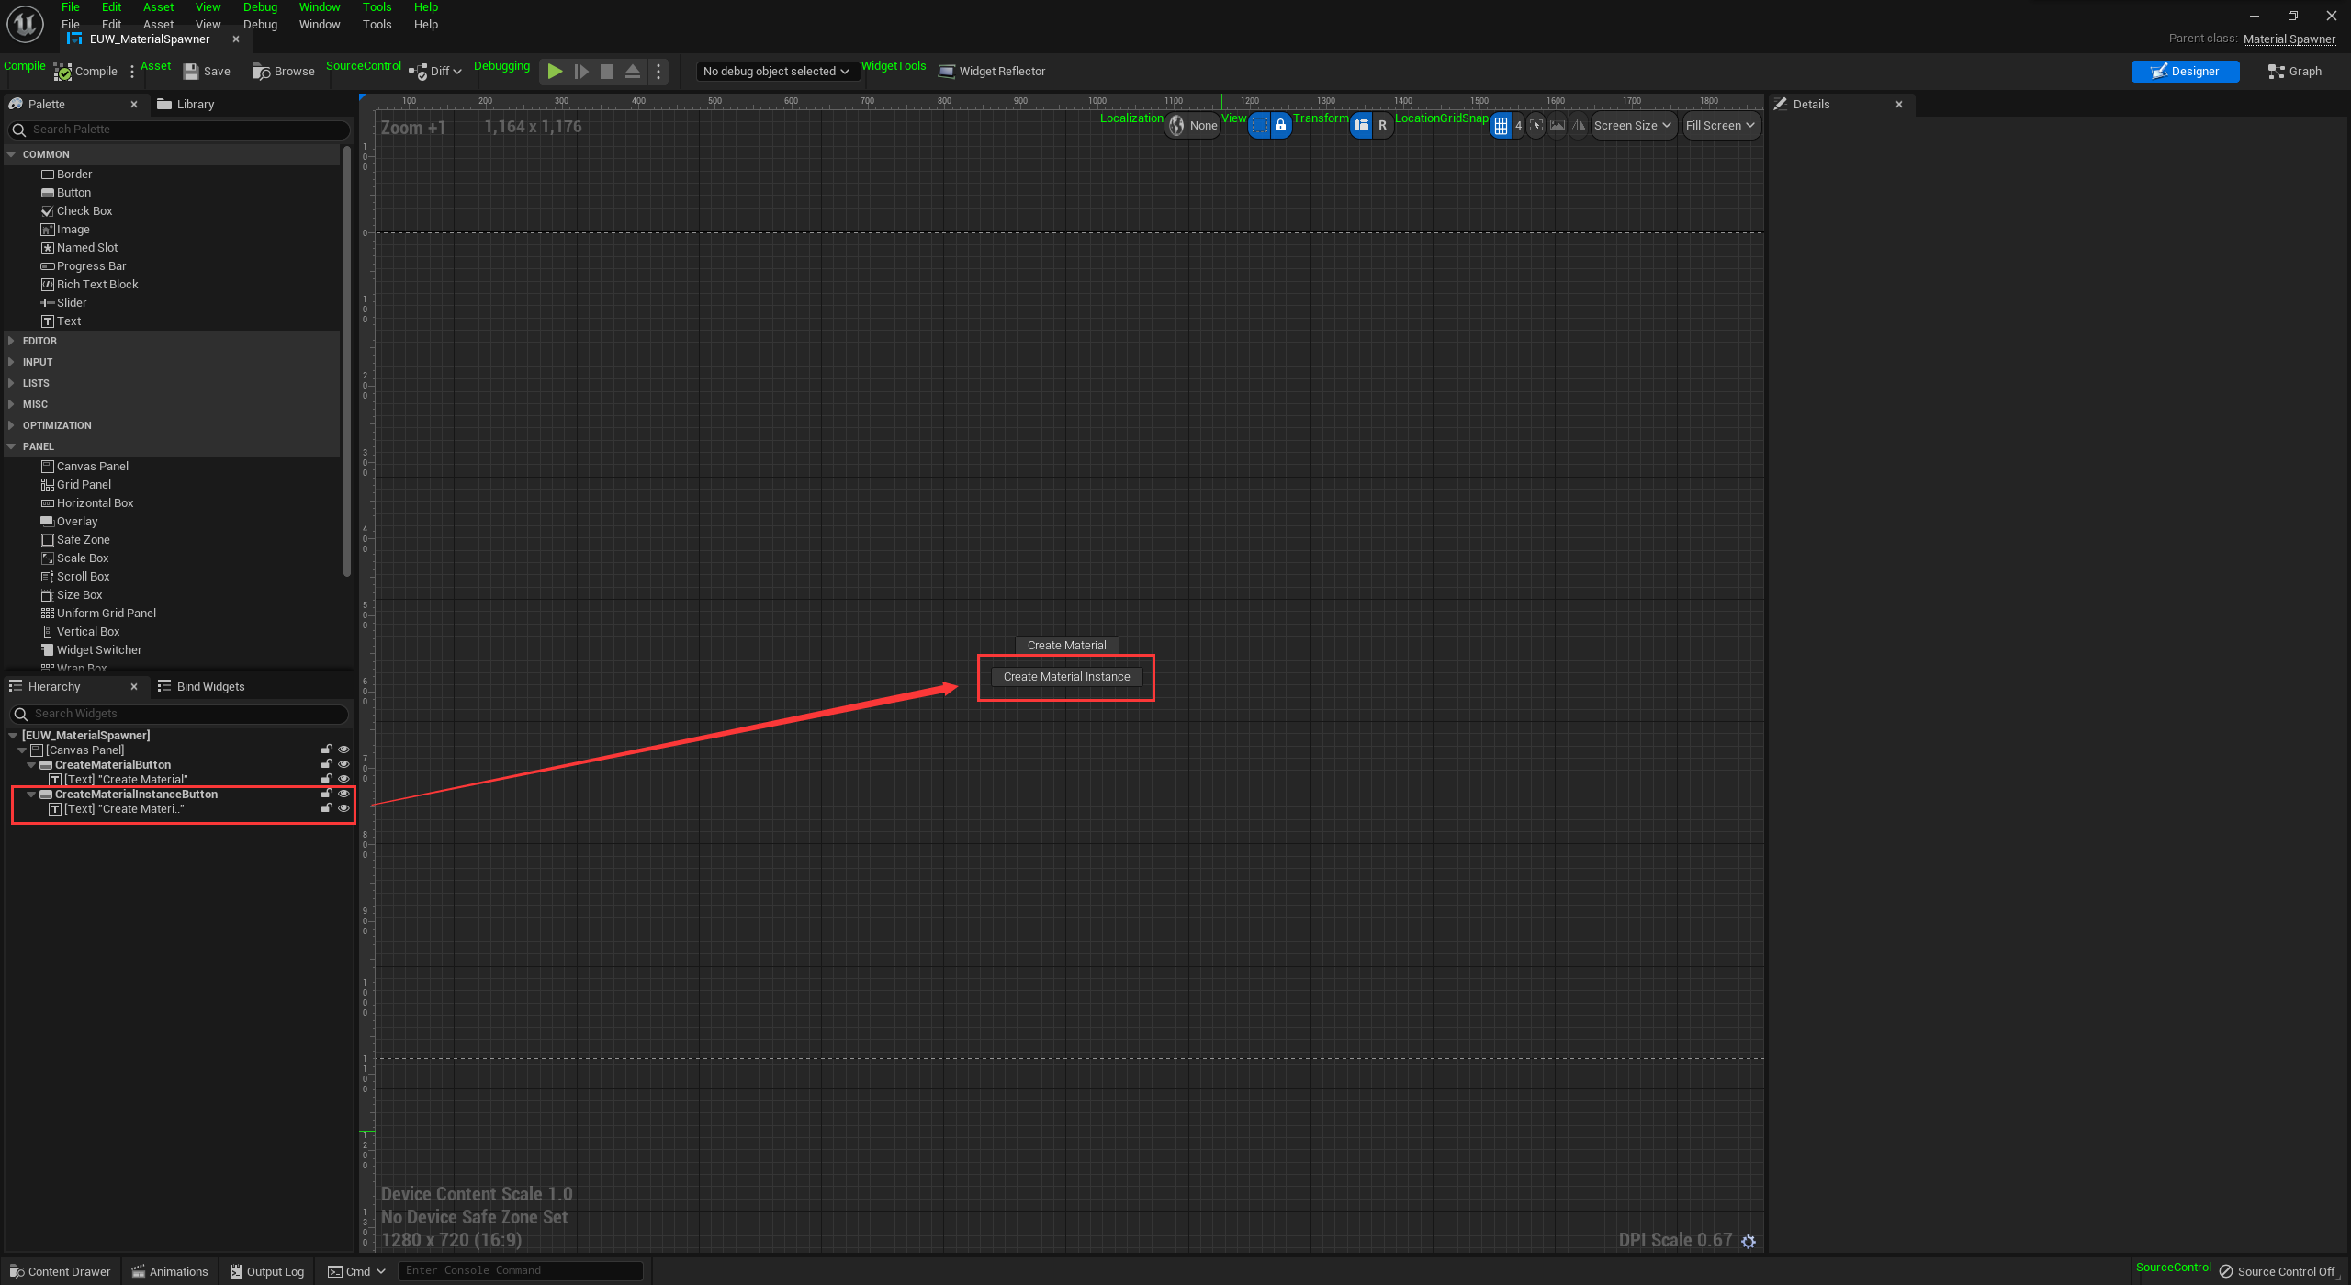The height and width of the screenshot is (1285, 2351).
Task: Toggle visibility of CreateMaterialButton
Action: pyautogui.click(x=343, y=765)
